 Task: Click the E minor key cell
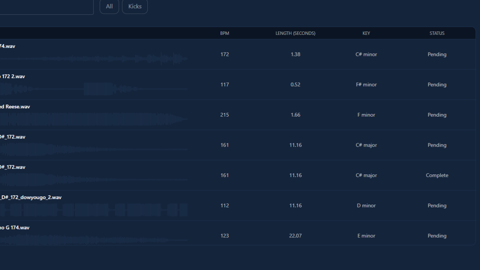coord(366,236)
